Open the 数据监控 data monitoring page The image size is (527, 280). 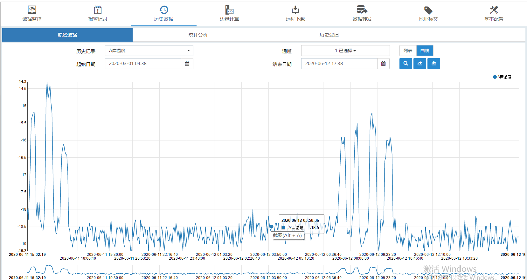(x=32, y=14)
